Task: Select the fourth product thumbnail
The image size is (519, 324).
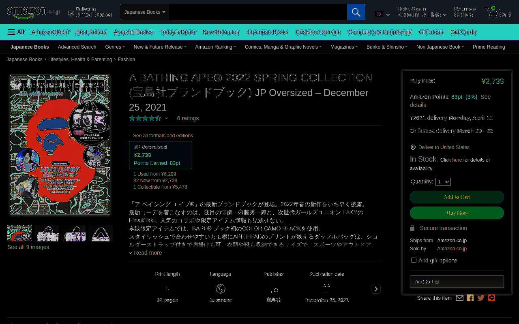Action: pyautogui.click(x=101, y=233)
